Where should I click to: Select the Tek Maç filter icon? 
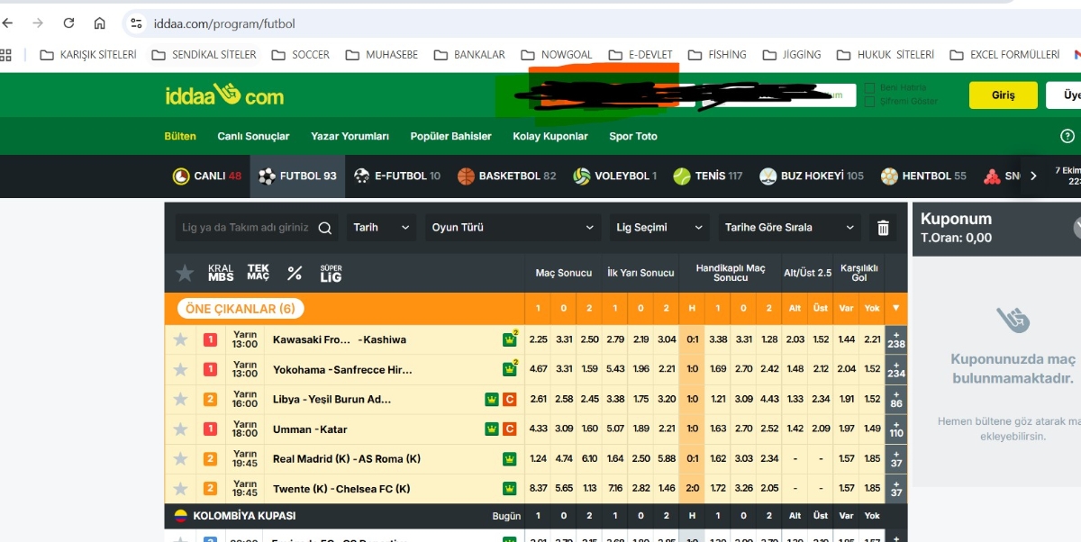click(x=259, y=273)
